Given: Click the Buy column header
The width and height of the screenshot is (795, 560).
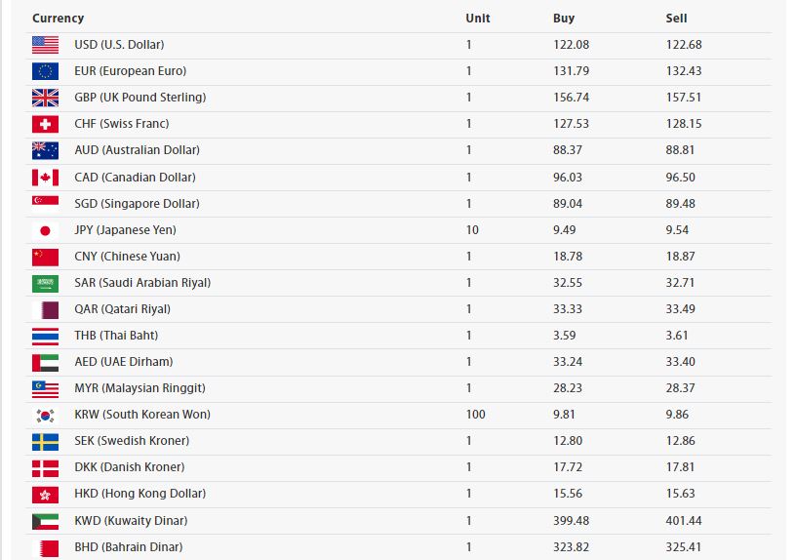Looking at the screenshot, I should coord(564,19).
